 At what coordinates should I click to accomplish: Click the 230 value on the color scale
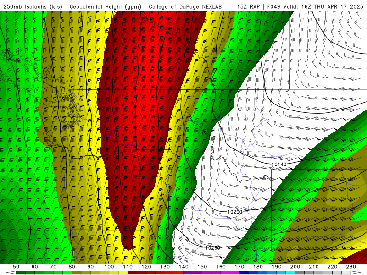click(x=351, y=267)
